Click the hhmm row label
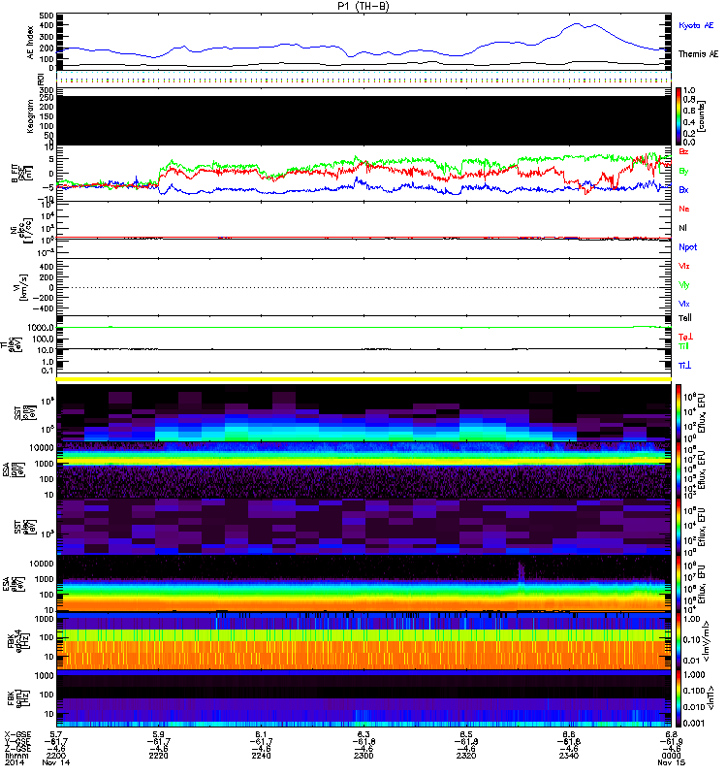This screenshot has width=727, height=776. click(x=15, y=756)
